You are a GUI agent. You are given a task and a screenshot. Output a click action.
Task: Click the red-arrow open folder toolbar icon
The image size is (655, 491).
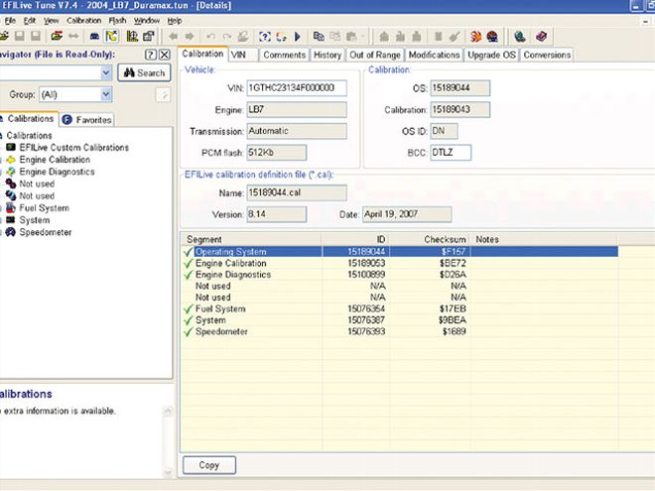click(57, 37)
